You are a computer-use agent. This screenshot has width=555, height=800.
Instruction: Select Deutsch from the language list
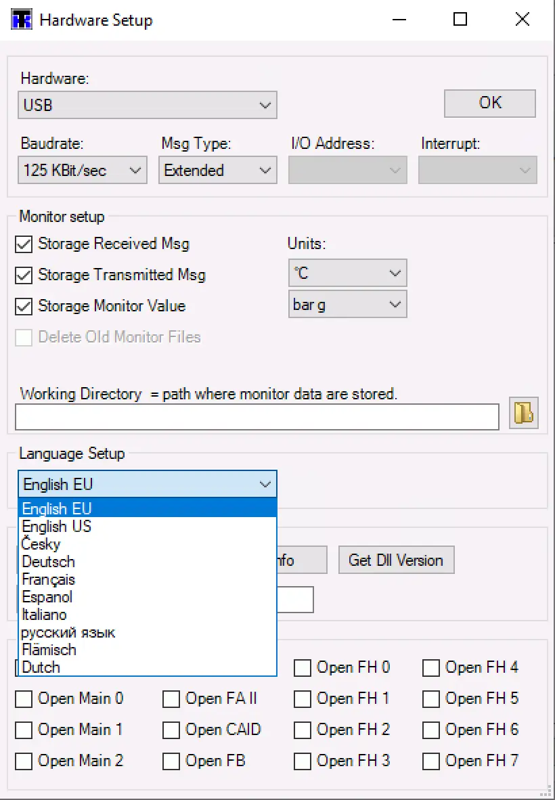click(49, 562)
